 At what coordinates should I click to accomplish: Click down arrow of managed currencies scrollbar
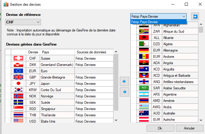coord(116,120)
